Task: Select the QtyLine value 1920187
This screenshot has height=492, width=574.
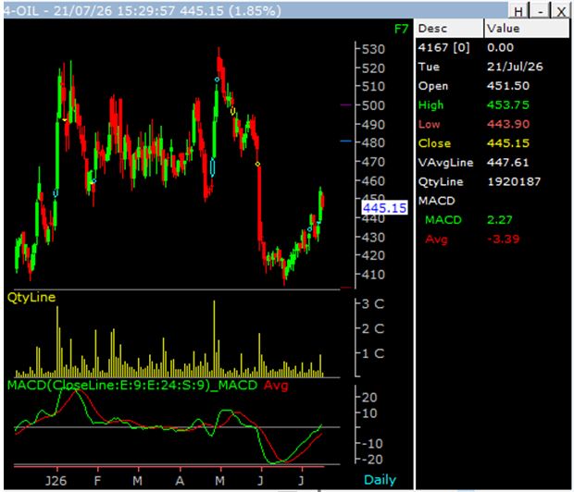Action: pos(514,182)
